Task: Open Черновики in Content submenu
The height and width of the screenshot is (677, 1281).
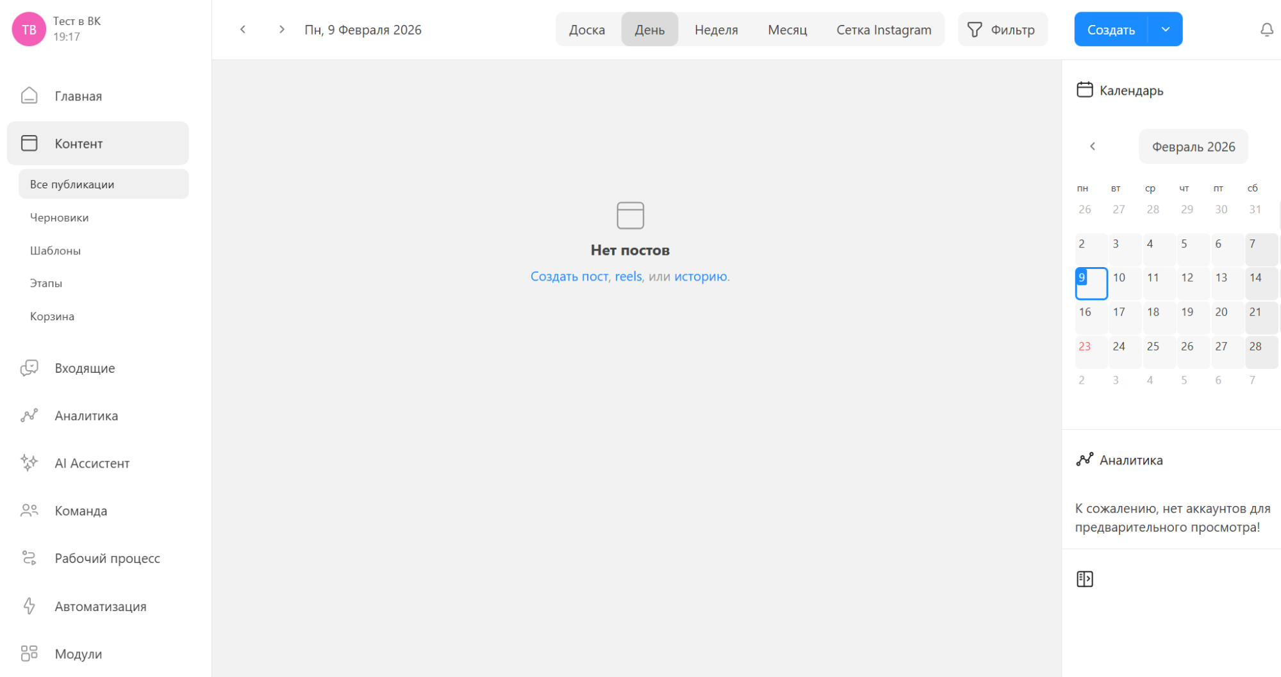Action: coord(59,218)
